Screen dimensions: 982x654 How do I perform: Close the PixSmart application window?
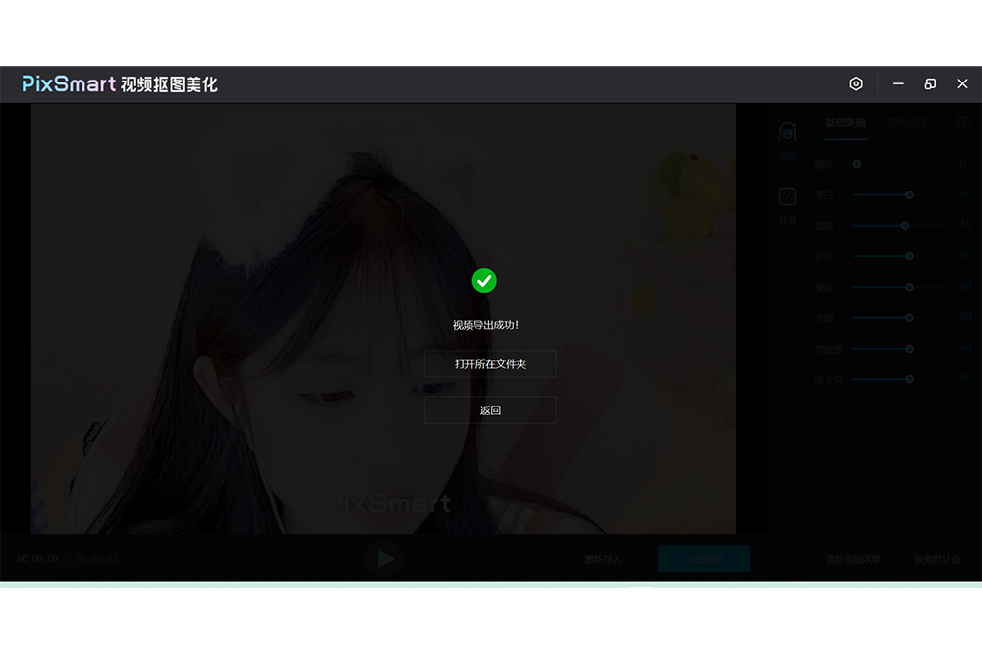962,84
